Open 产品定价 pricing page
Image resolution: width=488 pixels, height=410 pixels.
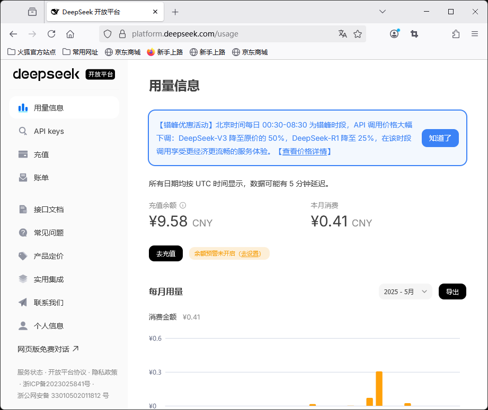coord(64,256)
